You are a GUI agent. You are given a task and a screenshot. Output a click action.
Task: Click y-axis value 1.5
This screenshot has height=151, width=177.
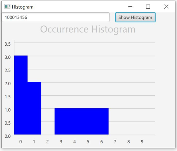(x=8, y=97)
